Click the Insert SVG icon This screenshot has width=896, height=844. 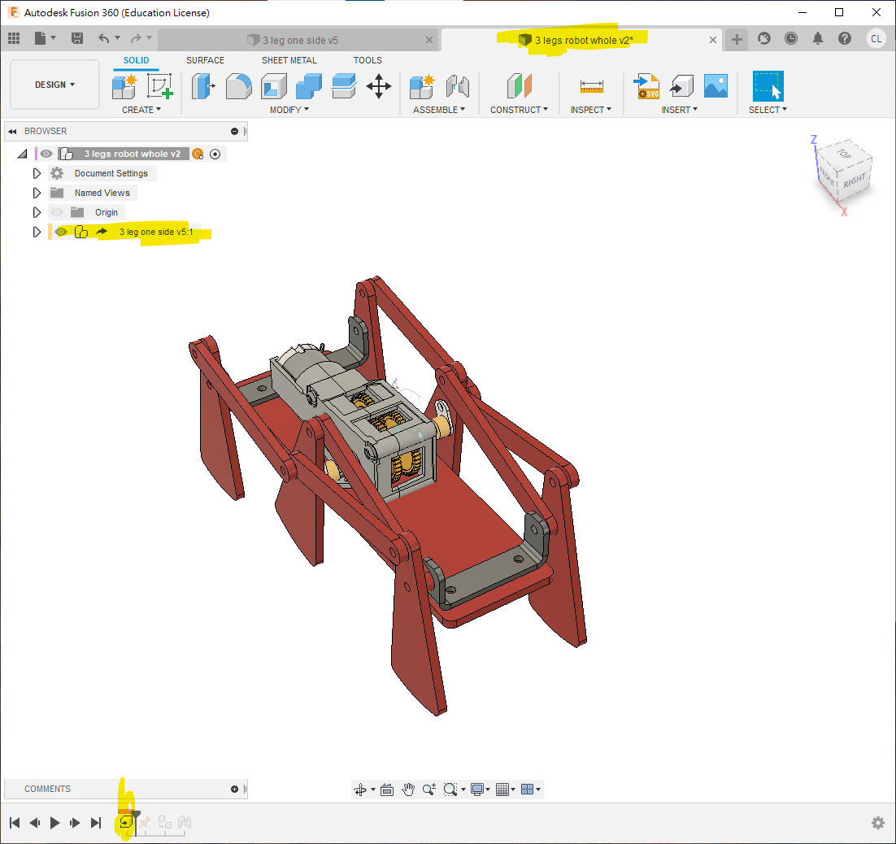tap(647, 85)
